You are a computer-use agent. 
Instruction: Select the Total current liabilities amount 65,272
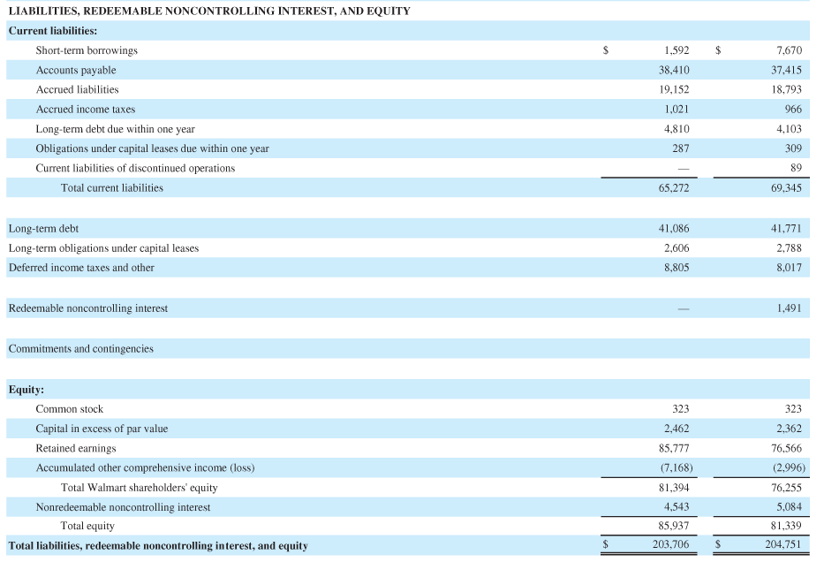676,187
